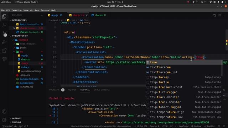228x128 pixels.
Task: Click the master branch in status bar
Action: tap(8, 126)
